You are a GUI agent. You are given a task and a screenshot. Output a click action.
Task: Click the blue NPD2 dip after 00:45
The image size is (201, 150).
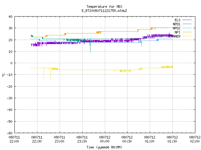141,44
